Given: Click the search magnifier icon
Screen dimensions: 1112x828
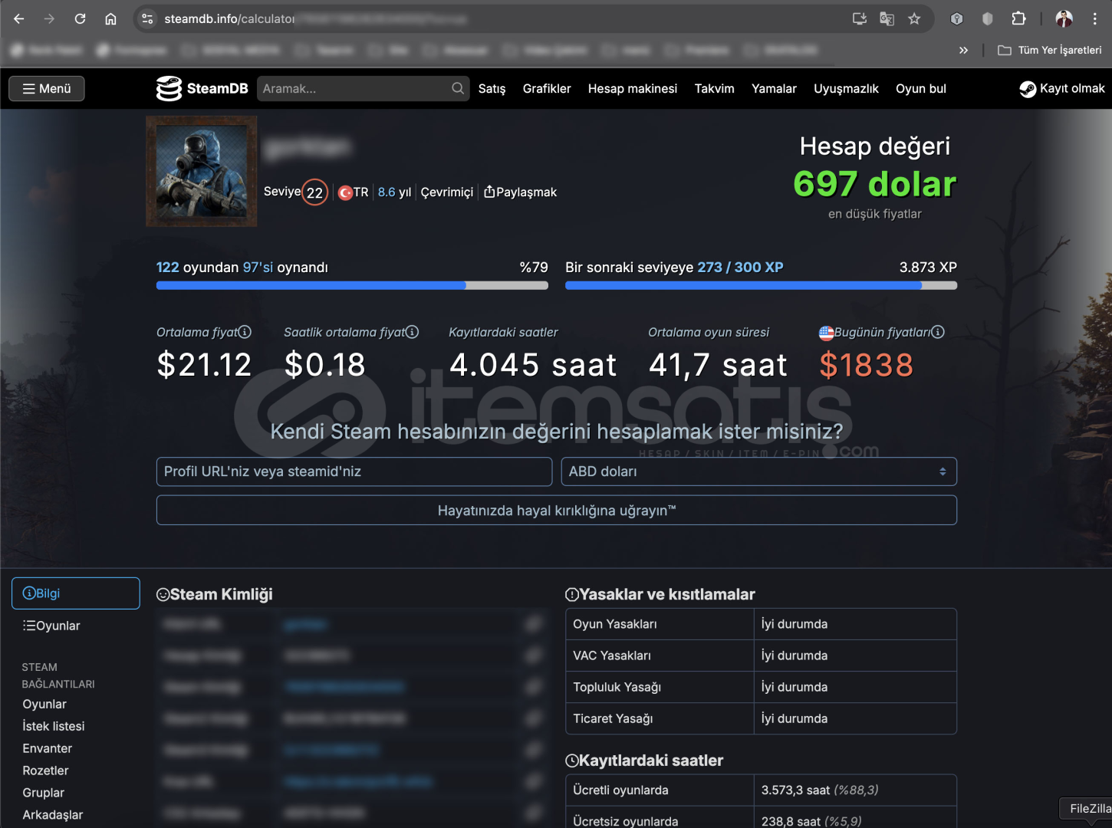Looking at the screenshot, I should (x=458, y=88).
